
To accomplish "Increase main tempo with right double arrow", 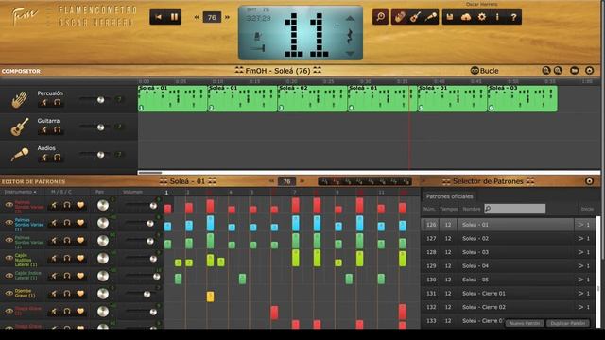I will point(227,17).
